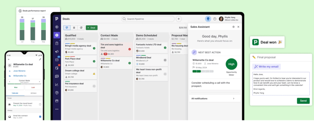Check Present the mood board checkbox
This screenshot has width=314, height=121.
[x=40, y=104]
